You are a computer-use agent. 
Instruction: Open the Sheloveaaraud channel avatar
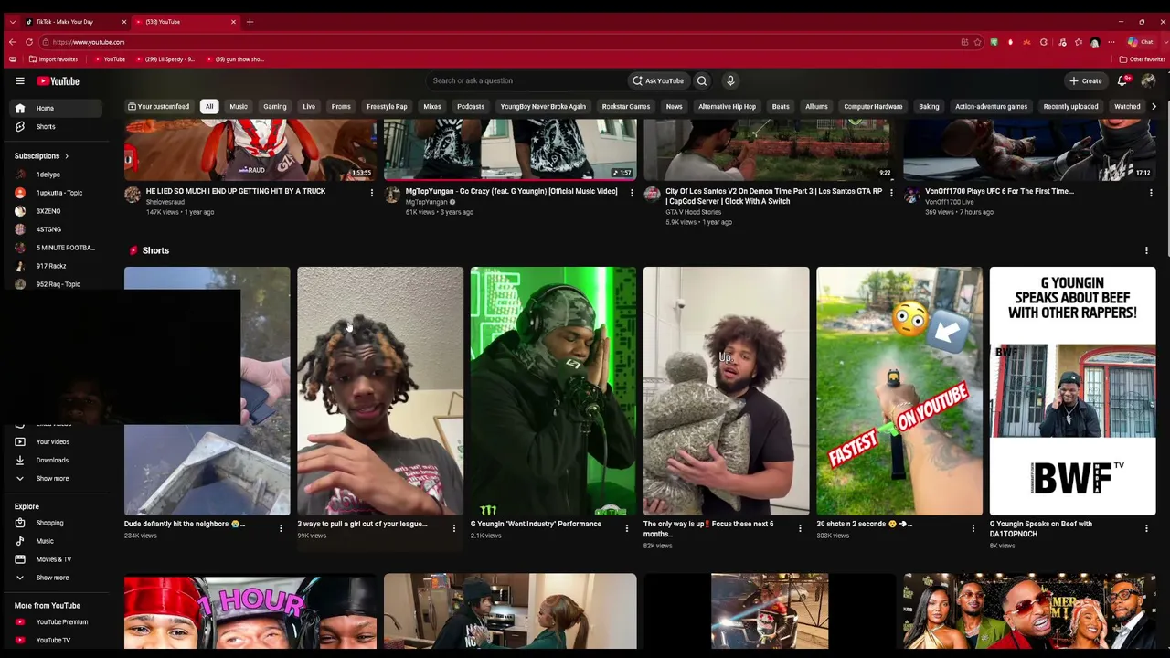pos(133,195)
